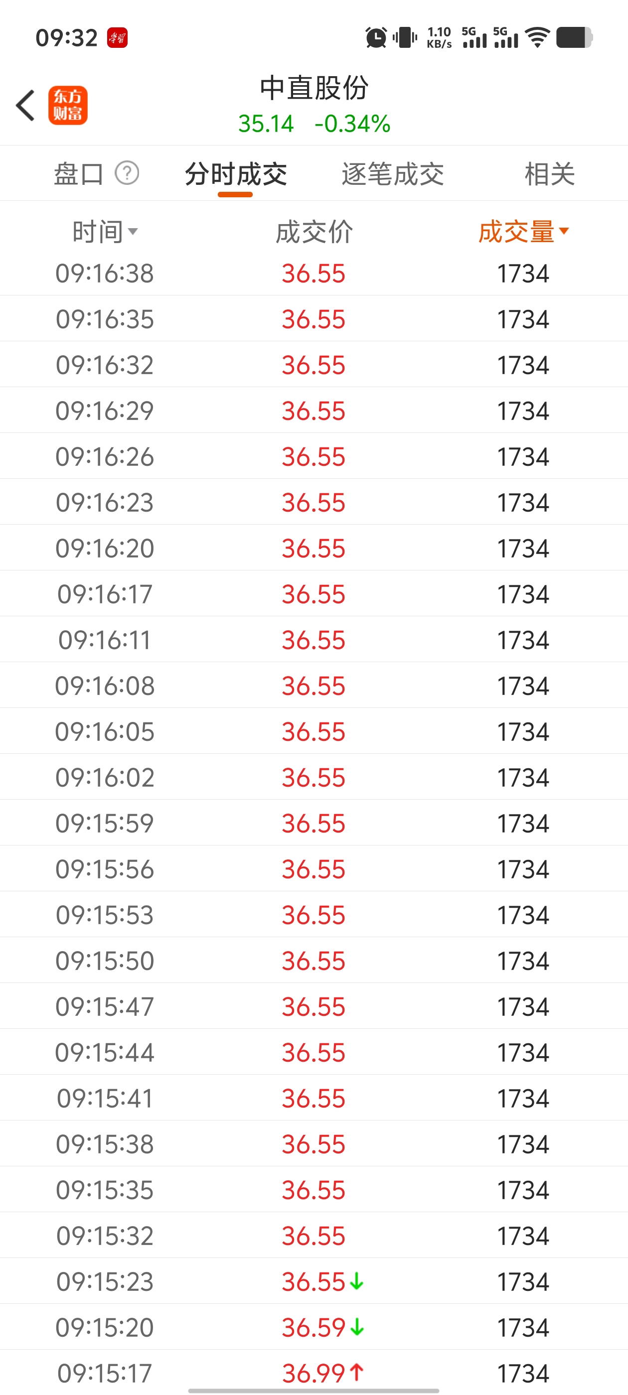Viewport: 628px width, 1395px height.
Task: Tap the 中直股份 stock title
Action: tap(314, 88)
